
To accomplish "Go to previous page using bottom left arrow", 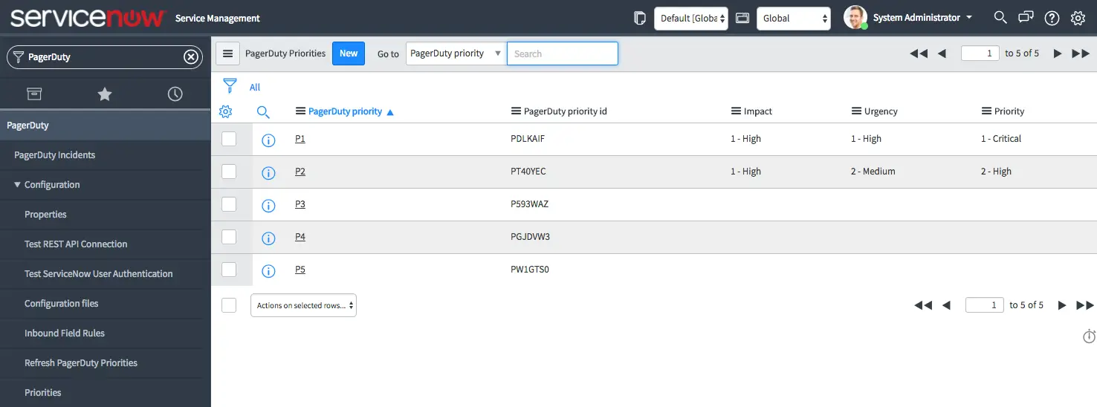I will (946, 305).
